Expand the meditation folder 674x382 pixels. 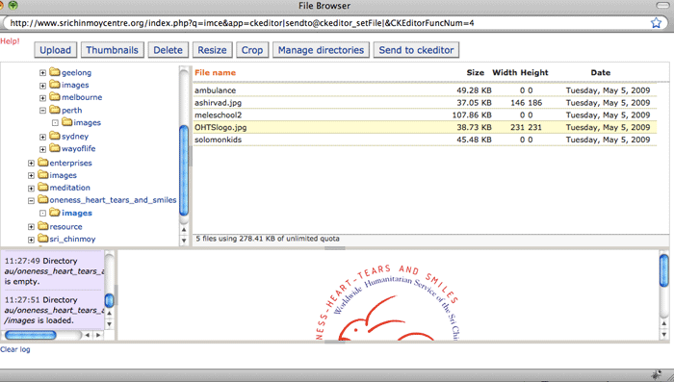(x=31, y=189)
